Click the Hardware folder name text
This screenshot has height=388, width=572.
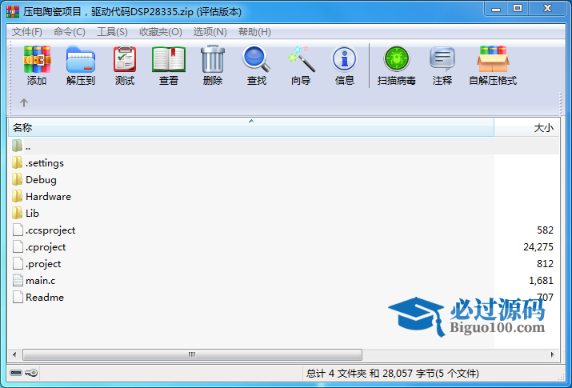point(48,197)
